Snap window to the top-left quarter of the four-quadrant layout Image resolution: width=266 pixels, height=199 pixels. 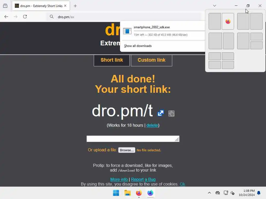coord(215,56)
